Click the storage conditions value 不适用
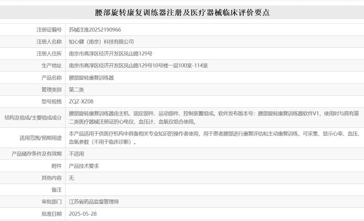This screenshot has width=364, height=221. [x=77, y=154]
